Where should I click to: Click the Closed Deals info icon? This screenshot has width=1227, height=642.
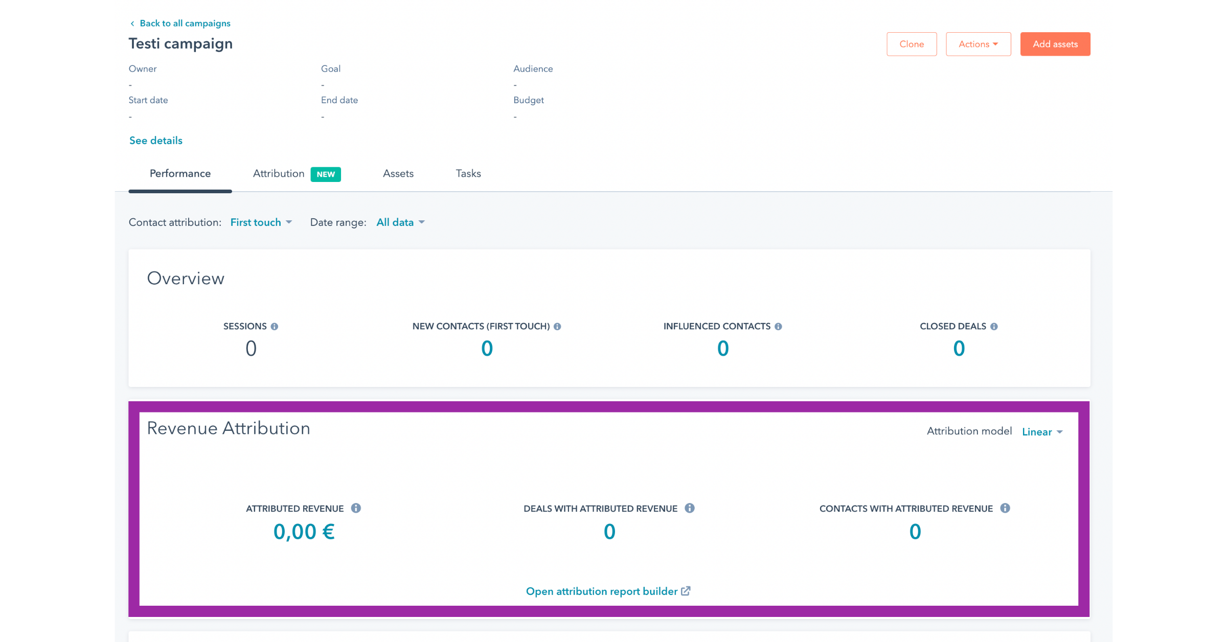(x=994, y=327)
